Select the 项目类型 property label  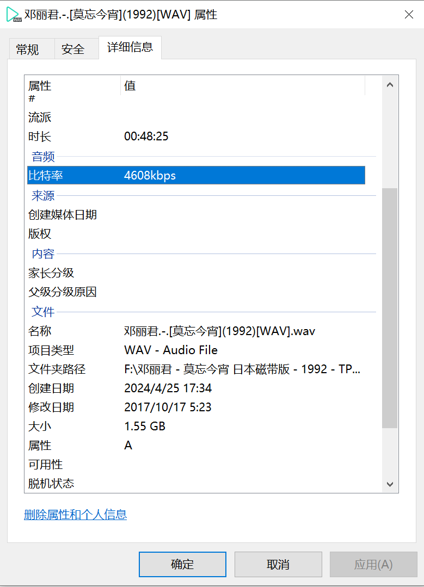51,350
